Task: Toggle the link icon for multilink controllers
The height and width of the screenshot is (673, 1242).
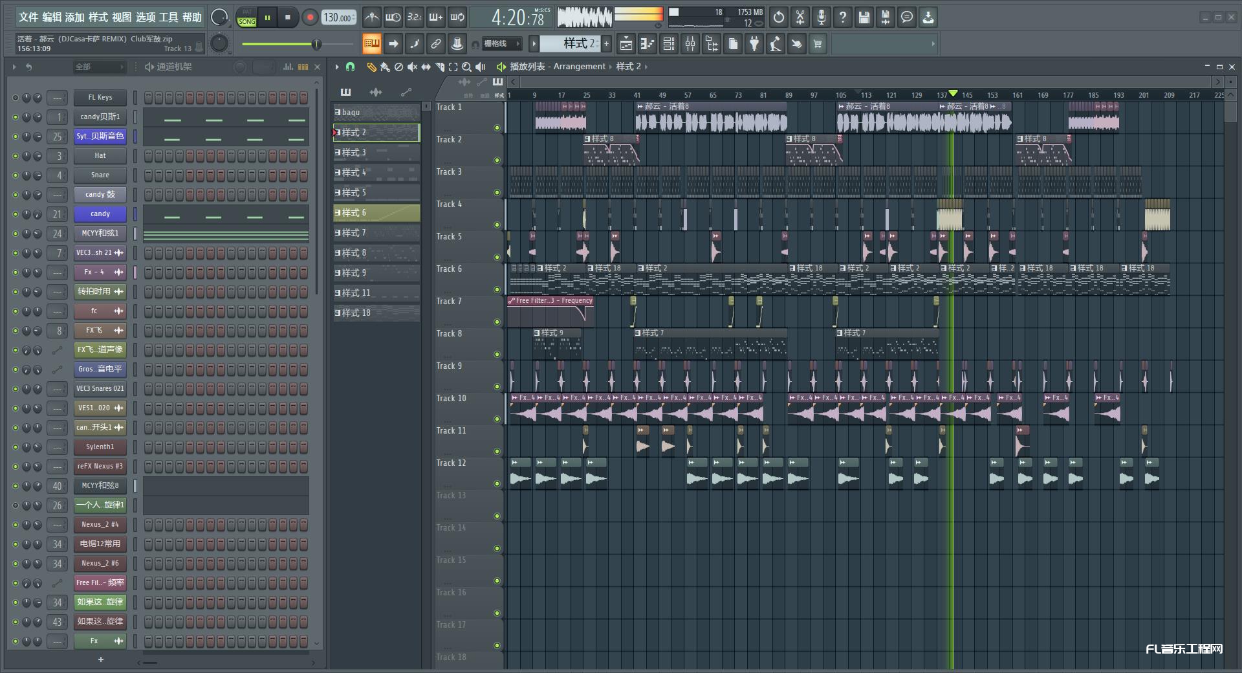Action: (436, 44)
